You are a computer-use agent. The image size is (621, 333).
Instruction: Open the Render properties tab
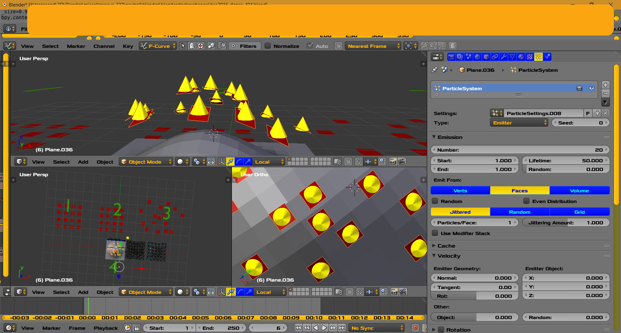451,57
